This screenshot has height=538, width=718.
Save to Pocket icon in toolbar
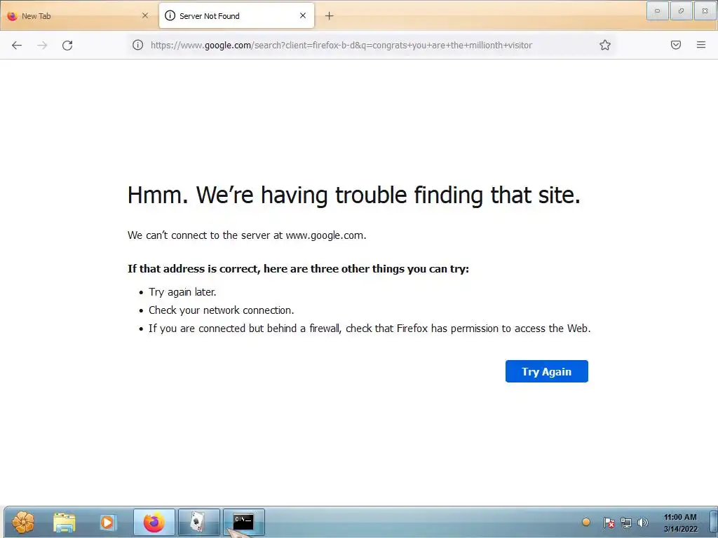point(676,45)
